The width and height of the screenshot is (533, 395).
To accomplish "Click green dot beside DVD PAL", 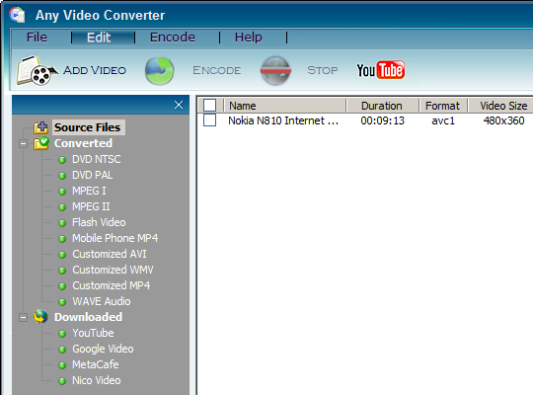I will [x=62, y=176].
